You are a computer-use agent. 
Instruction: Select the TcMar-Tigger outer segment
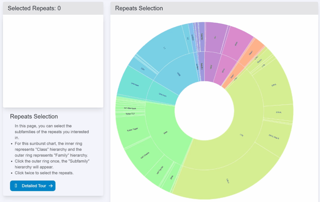click(x=132, y=130)
